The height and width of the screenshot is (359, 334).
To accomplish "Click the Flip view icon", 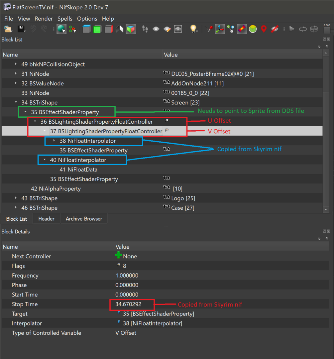I will coord(120,29).
